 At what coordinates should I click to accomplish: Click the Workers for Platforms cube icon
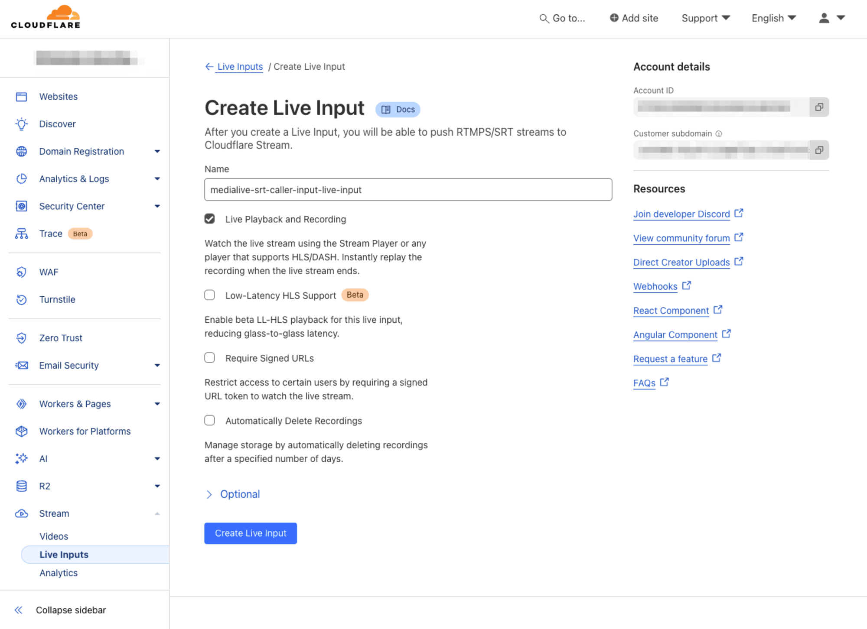pos(21,431)
